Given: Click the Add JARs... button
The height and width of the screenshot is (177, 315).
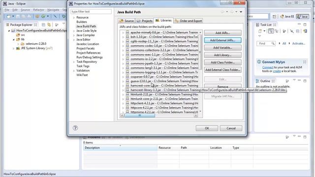Looking at the screenshot, I should (222, 33).
